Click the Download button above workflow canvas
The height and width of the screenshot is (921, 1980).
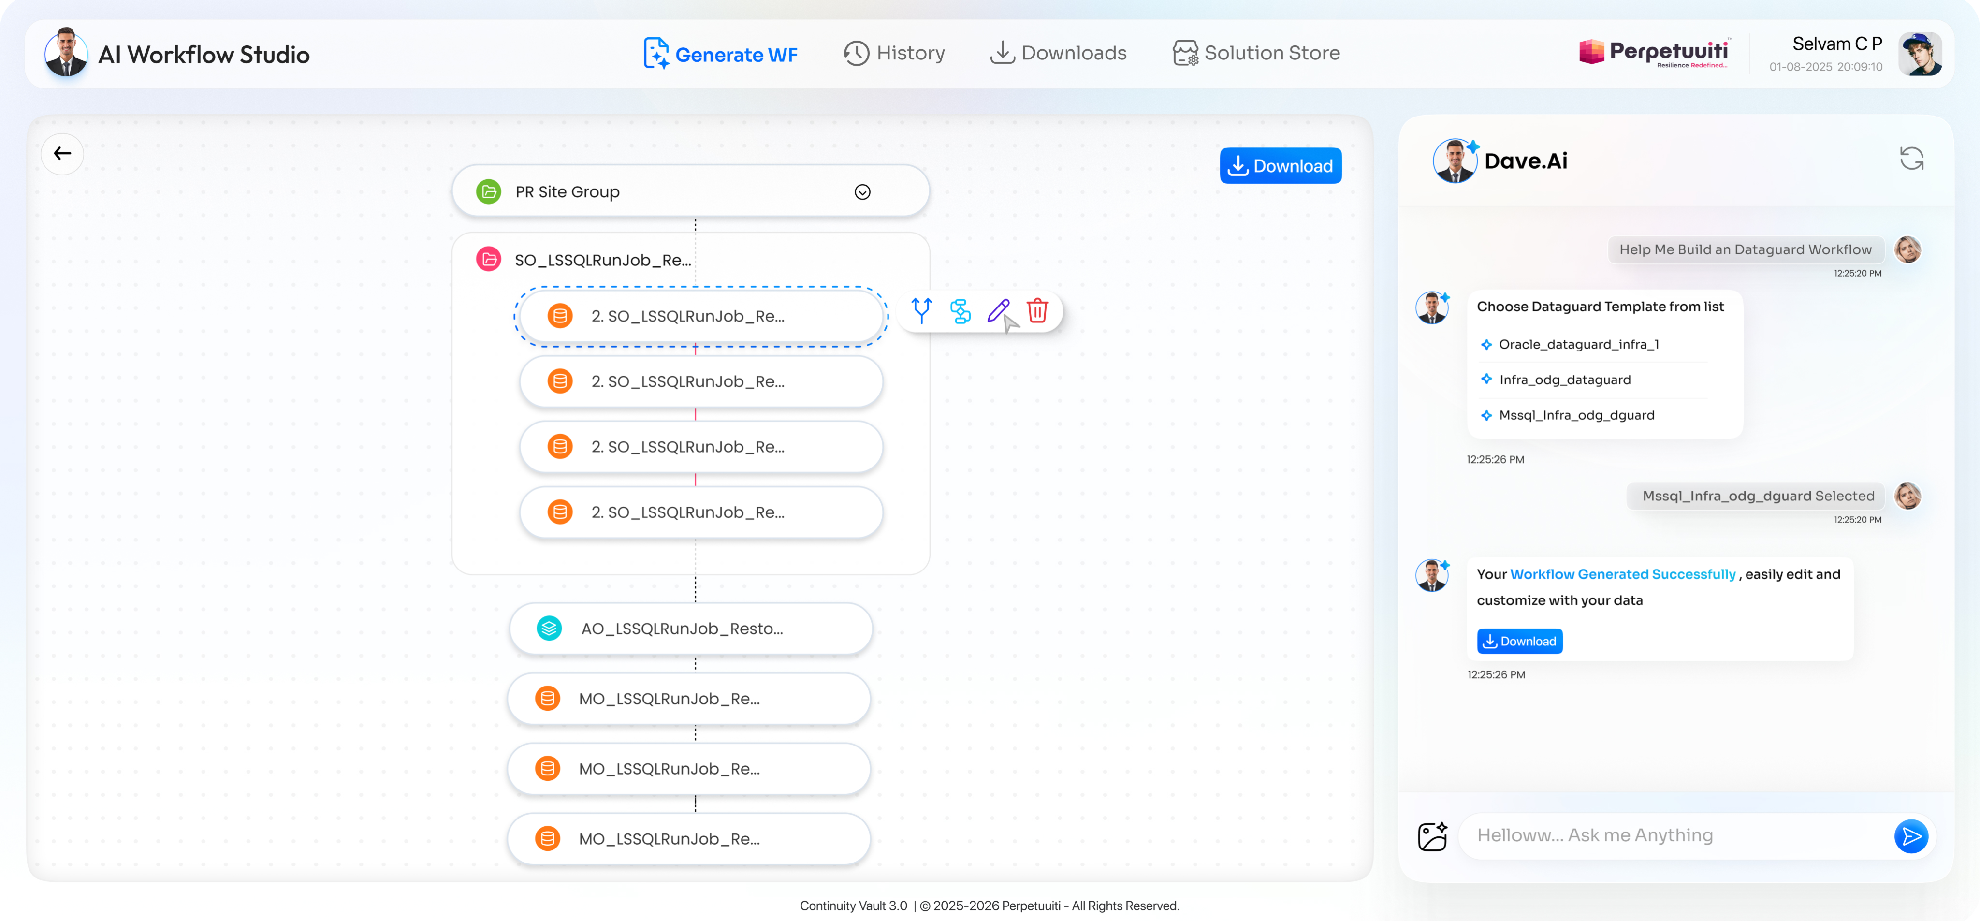coord(1280,166)
